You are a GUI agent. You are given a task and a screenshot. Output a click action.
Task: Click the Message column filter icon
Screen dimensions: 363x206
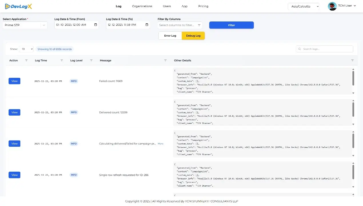(x=165, y=60)
